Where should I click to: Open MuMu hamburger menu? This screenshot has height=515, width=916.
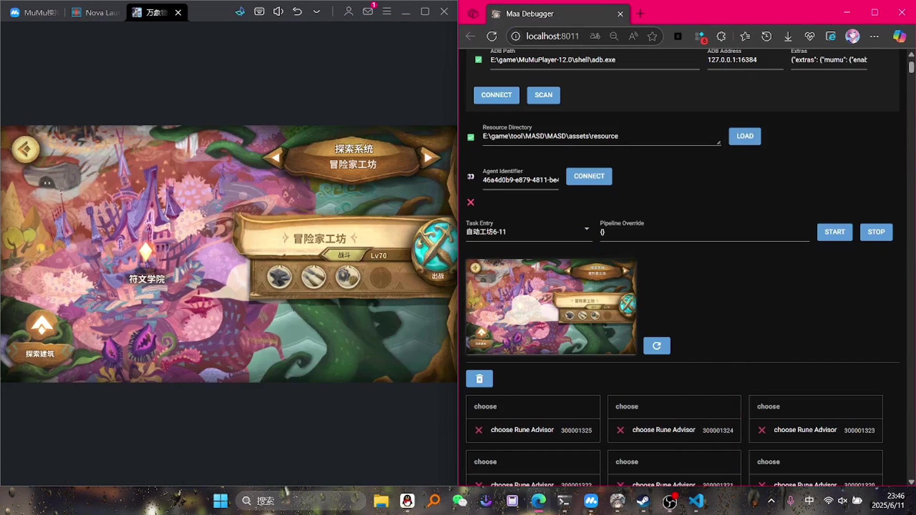[x=387, y=11]
